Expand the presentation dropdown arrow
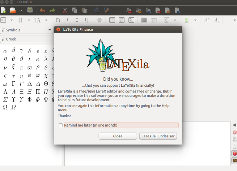The height and width of the screenshot is (171, 237). point(175,20)
